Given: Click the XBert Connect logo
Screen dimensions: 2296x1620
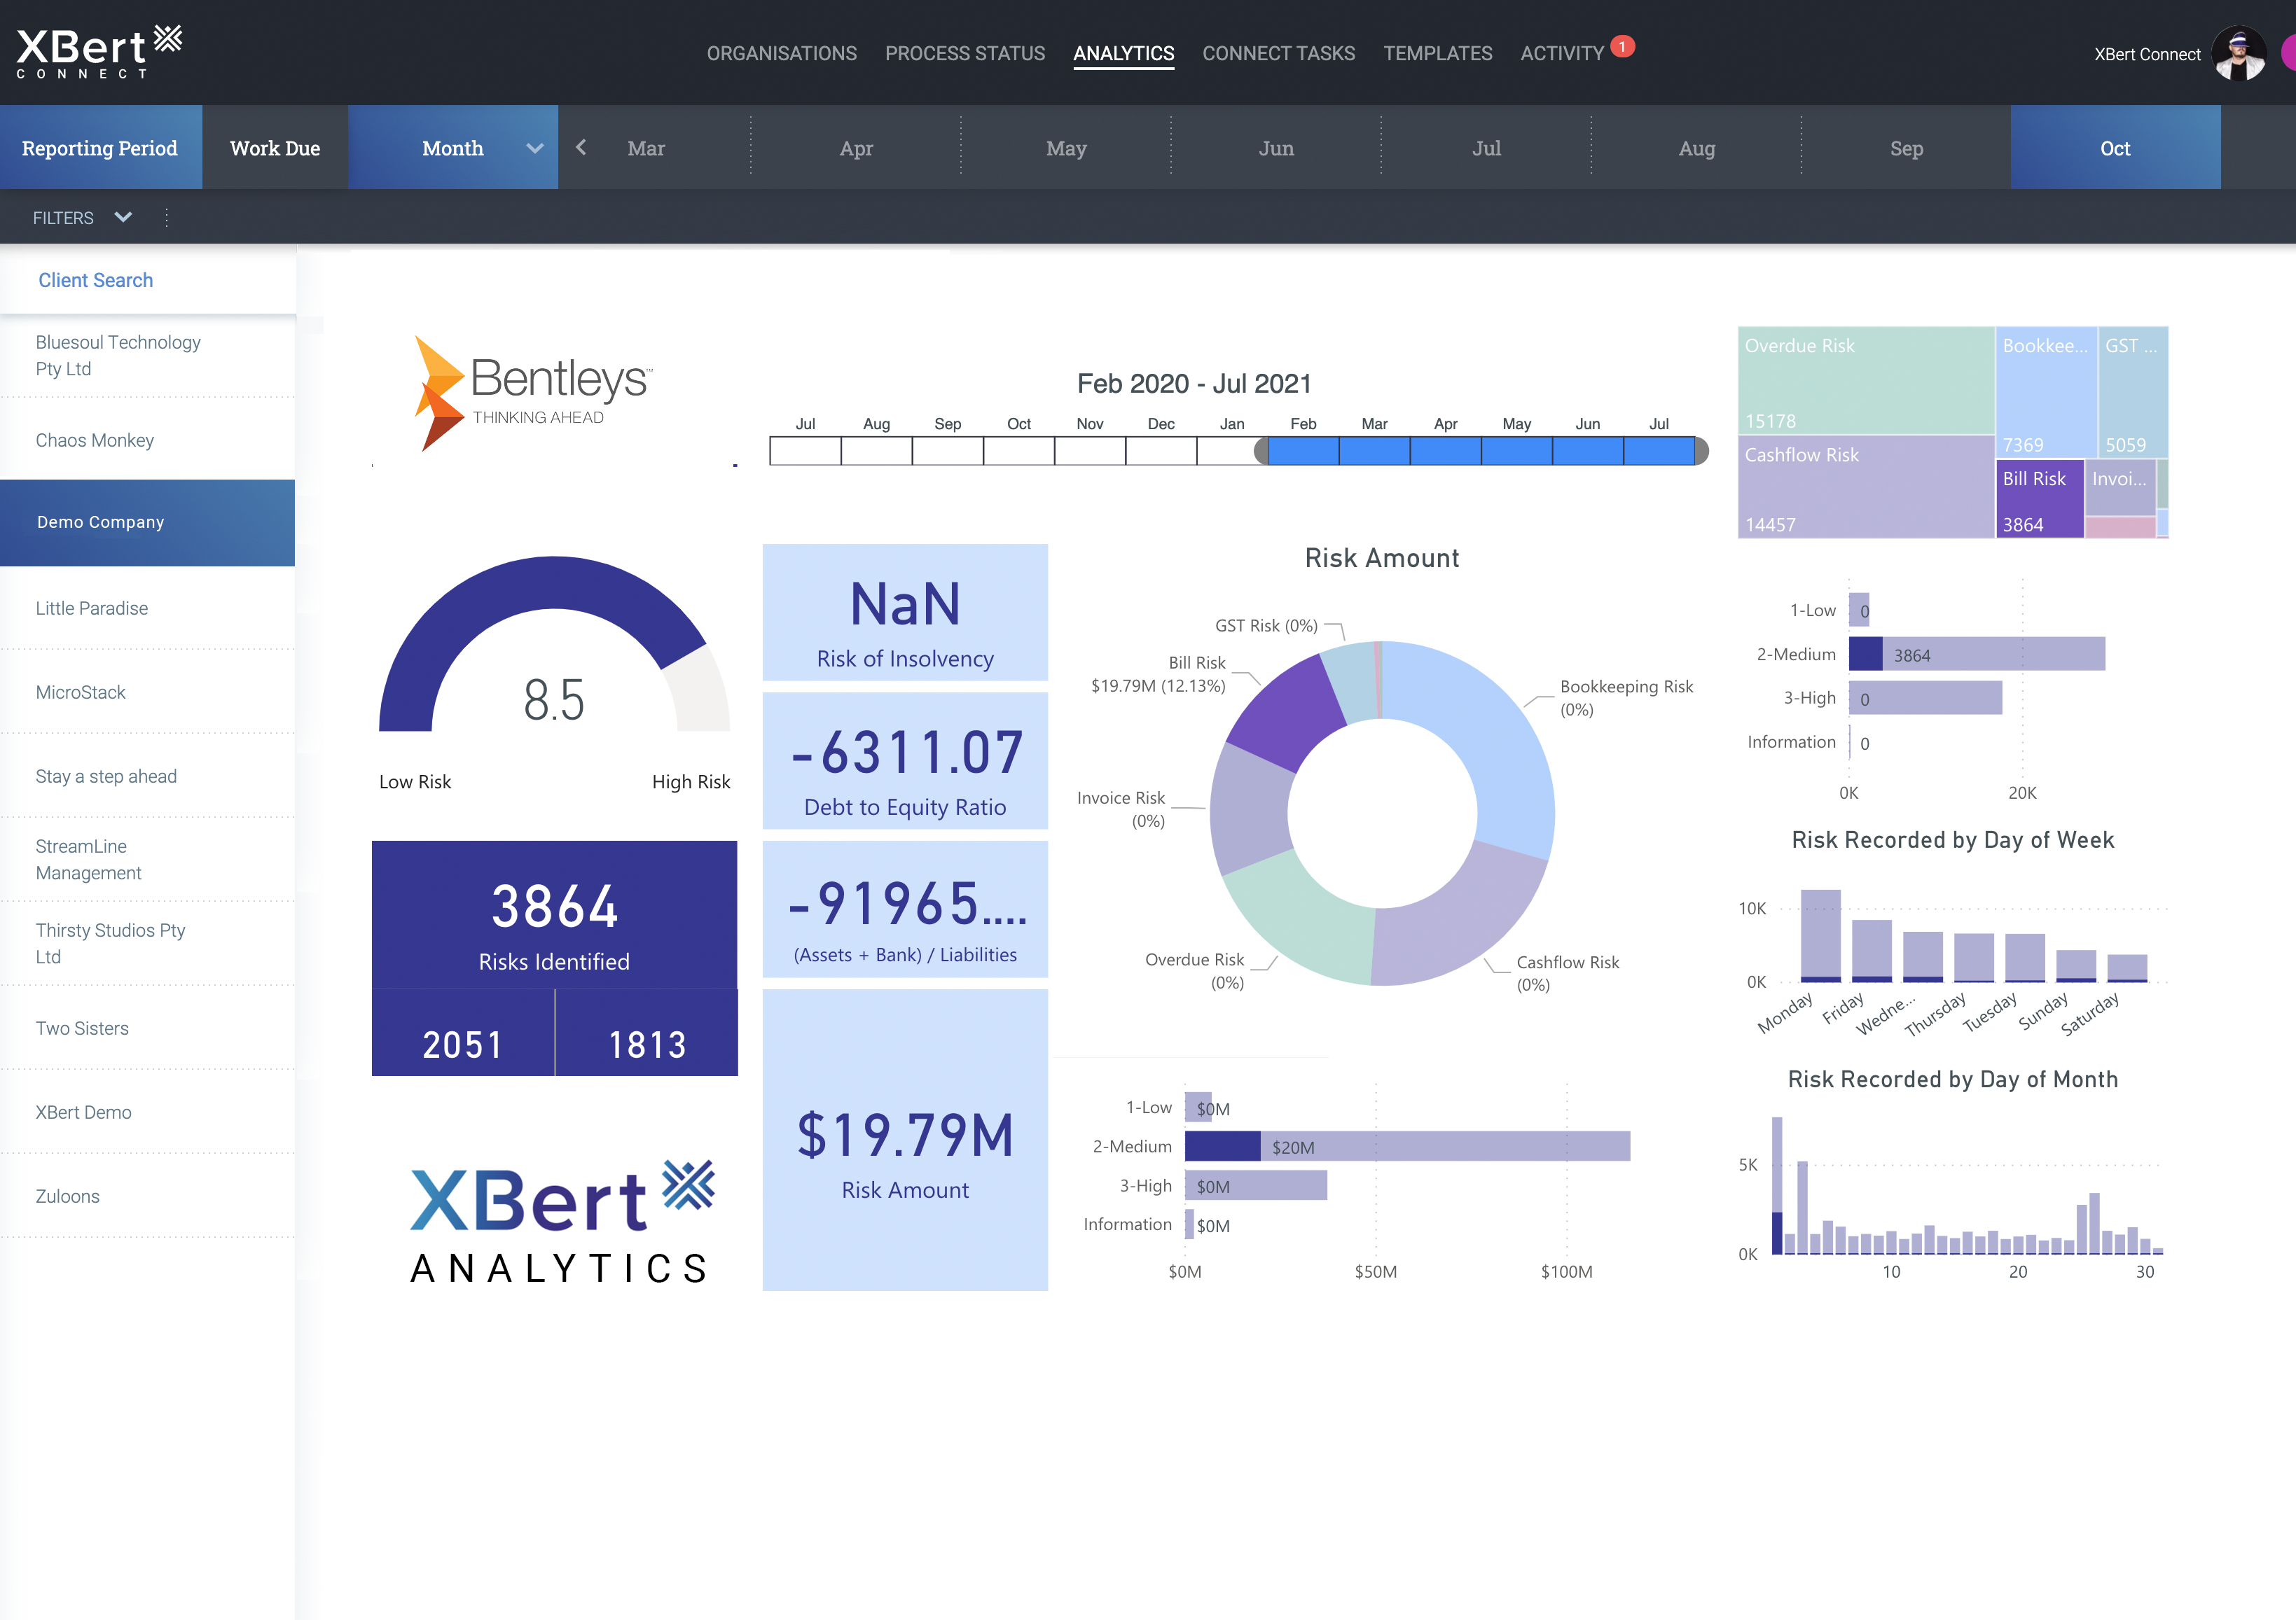Looking at the screenshot, I should (x=98, y=52).
